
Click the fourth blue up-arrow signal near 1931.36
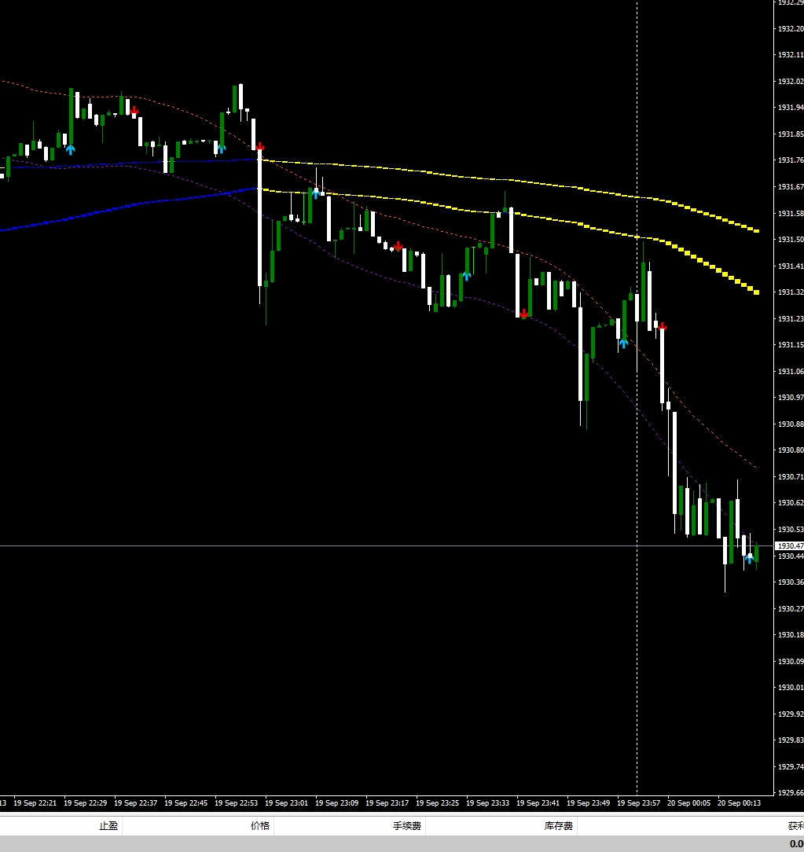pos(466,276)
